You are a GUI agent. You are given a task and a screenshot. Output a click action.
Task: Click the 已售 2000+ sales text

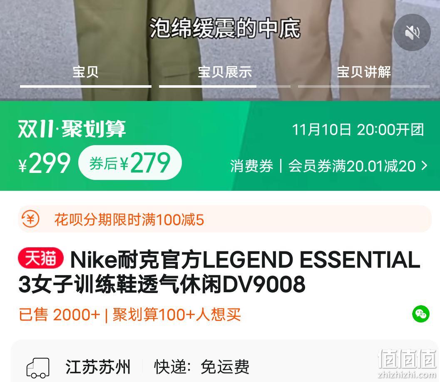pos(59,315)
